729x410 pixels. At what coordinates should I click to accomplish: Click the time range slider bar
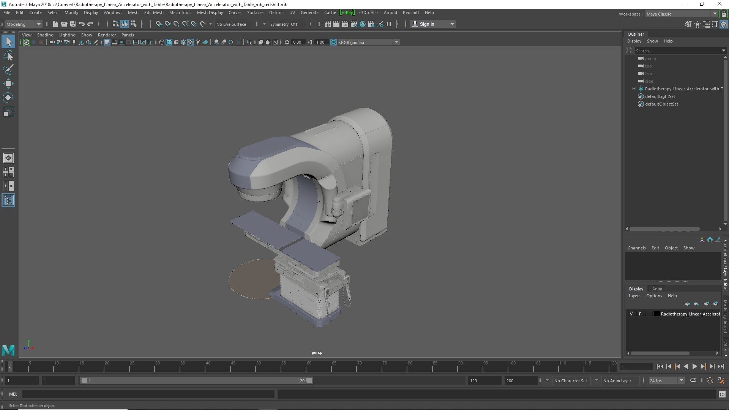pyautogui.click(x=197, y=380)
